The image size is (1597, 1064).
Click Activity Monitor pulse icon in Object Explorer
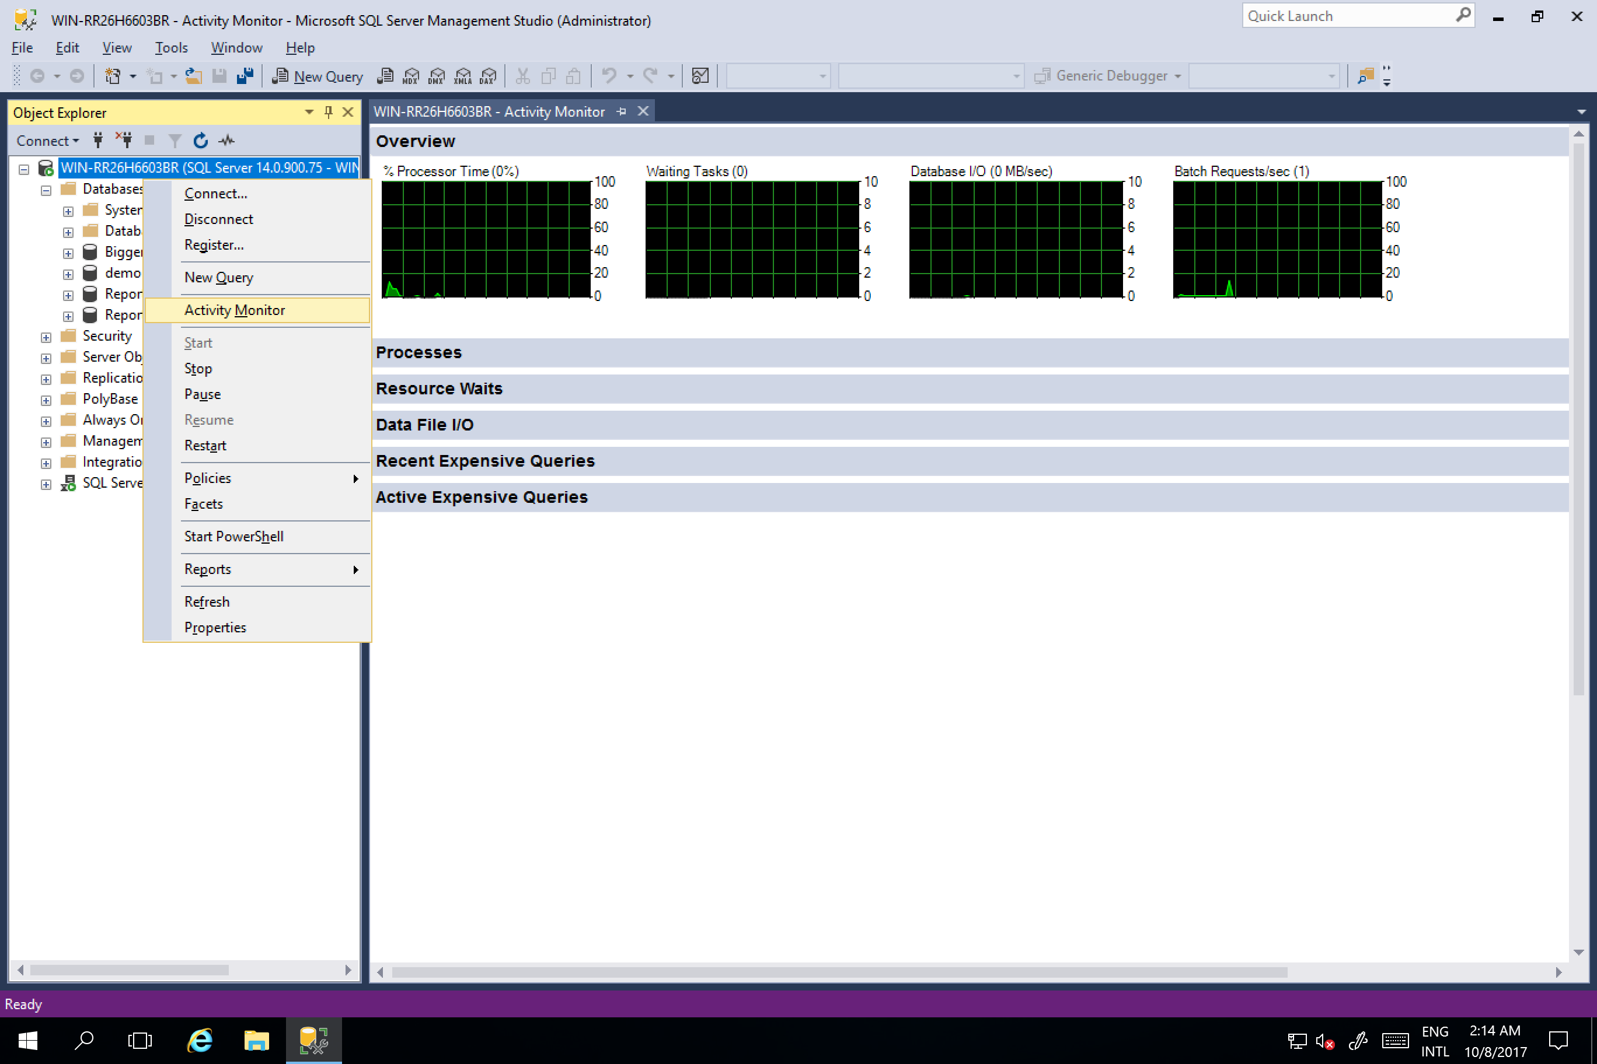(x=226, y=141)
